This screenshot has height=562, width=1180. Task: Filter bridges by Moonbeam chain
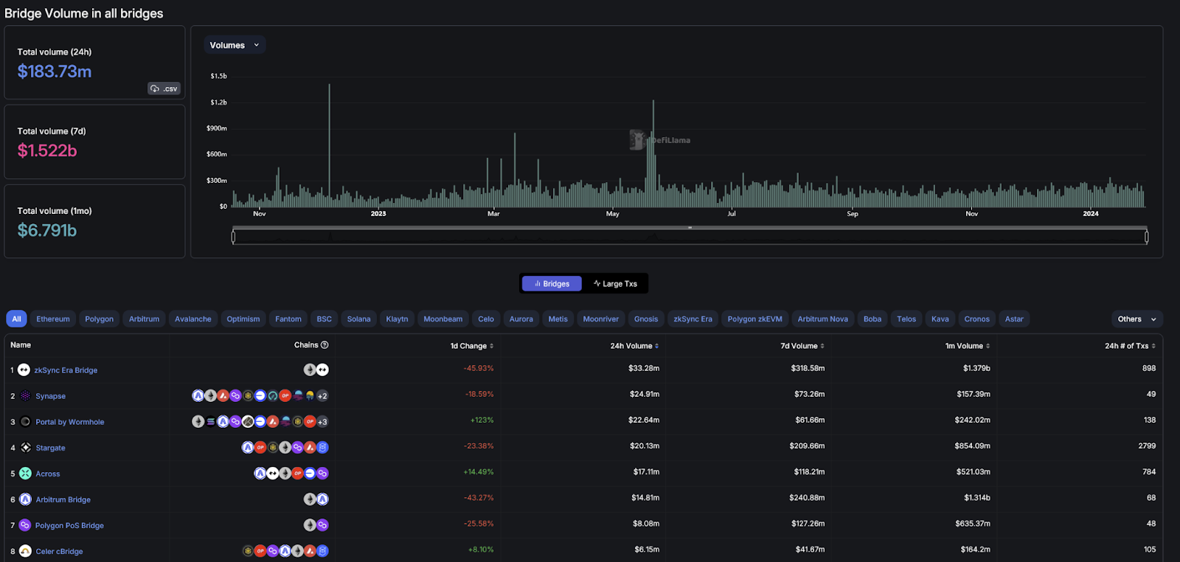click(x=443, y=319)
